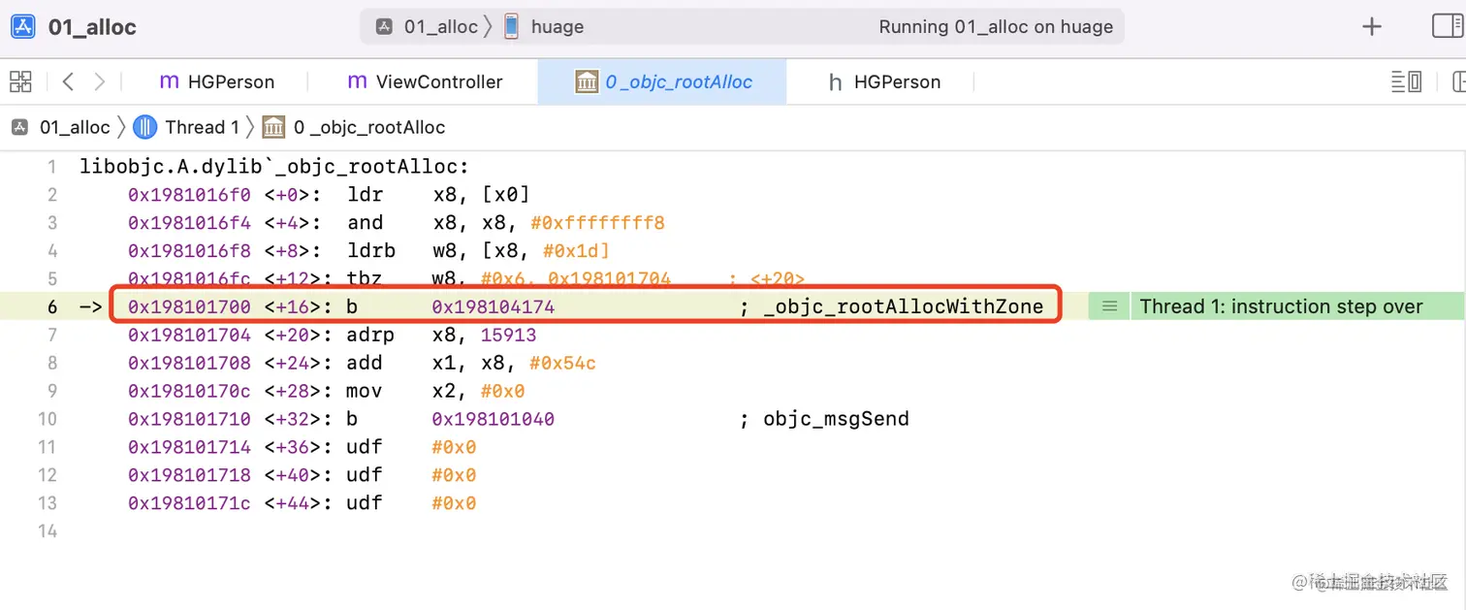Open the related items grid menu

20,81
